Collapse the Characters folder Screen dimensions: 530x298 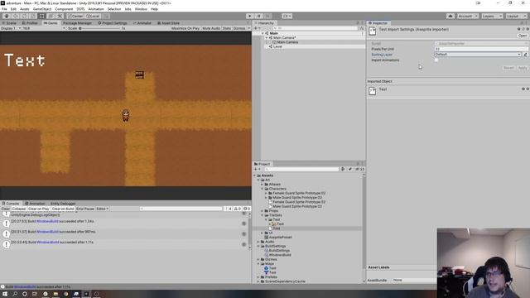tap(263, 189)
